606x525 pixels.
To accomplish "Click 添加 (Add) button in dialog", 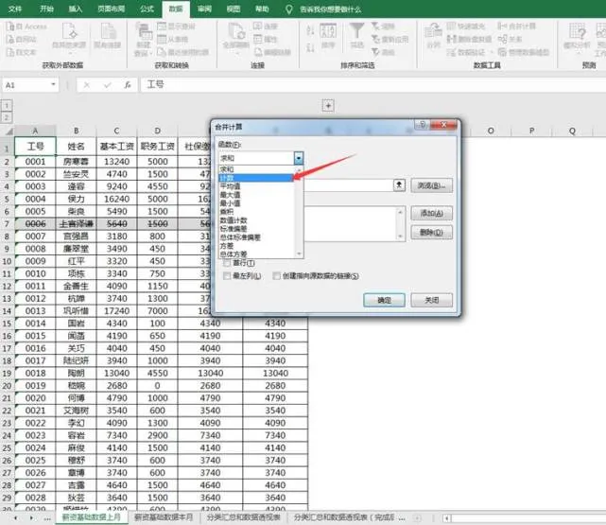I will [x=431, y=213].
